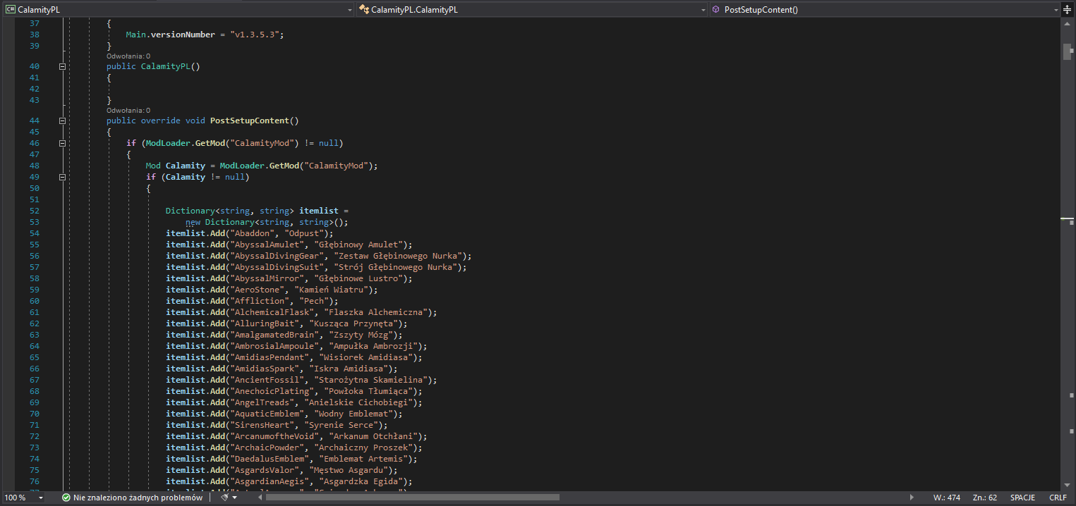This screenshot has width=1076, height=506.
Task: Open the CalamityPL project dropdown
Action: [x=350, y=9]
